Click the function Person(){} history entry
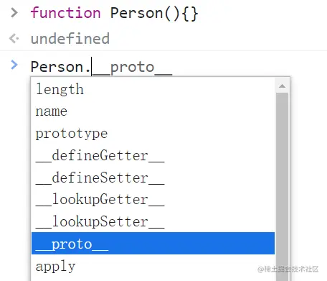This screenshot has width=327, height=281. [114, 13]
